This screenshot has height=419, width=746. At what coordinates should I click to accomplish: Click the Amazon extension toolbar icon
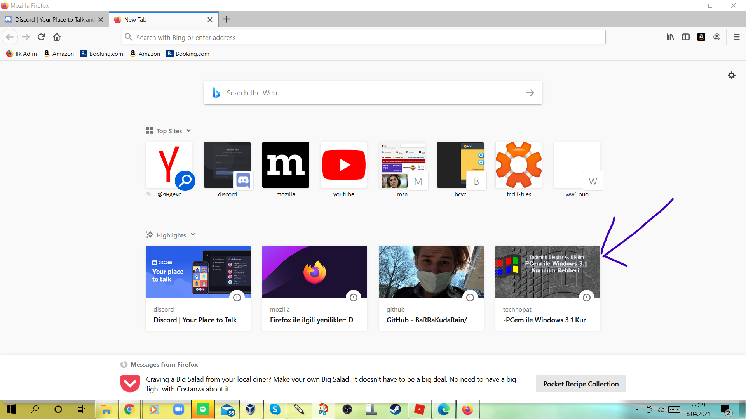click(x=701, y=37)
